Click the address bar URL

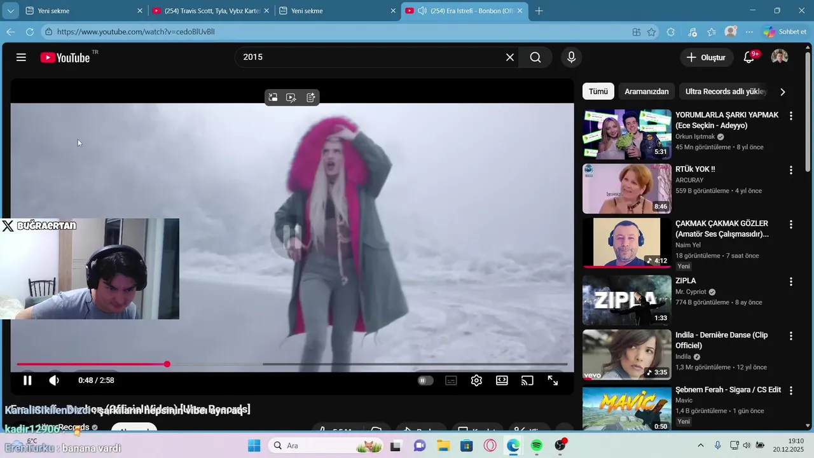pos(136,32)
